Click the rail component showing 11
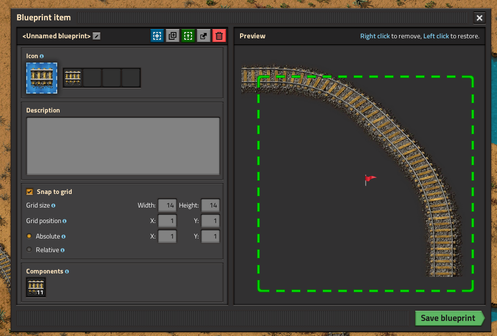This screenshot has height=336, width=497. pyautogui.click(x=36, y=287)
